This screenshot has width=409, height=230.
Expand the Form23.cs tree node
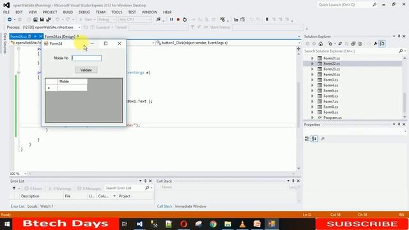click(x=313, y=69)
